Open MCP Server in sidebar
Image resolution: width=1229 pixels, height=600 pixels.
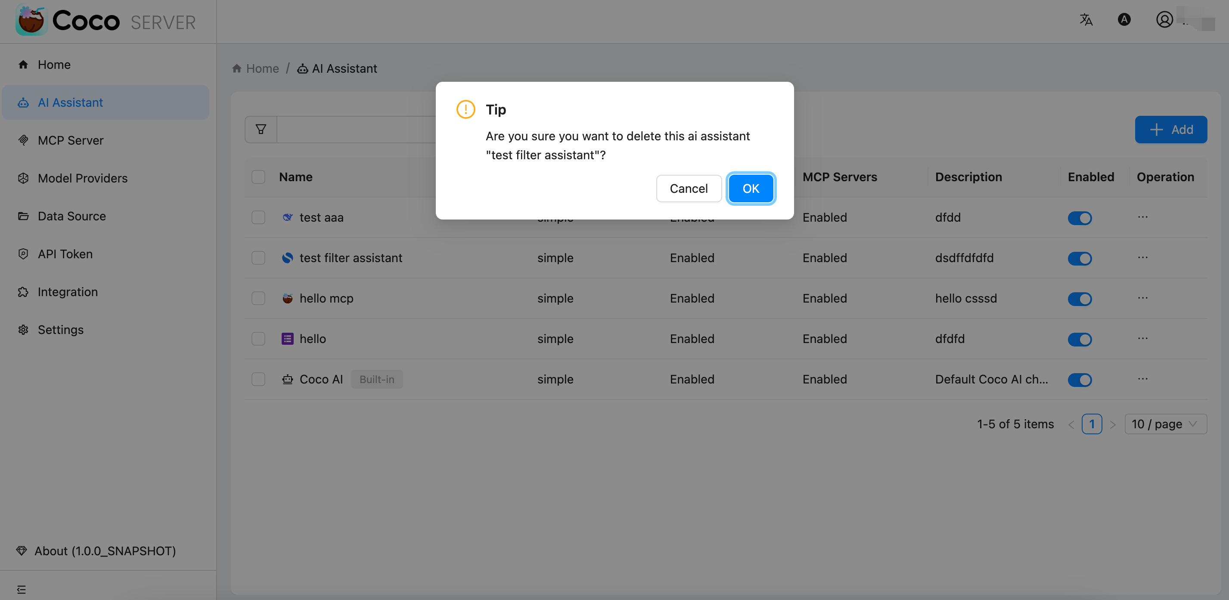[x=106, y=141]
